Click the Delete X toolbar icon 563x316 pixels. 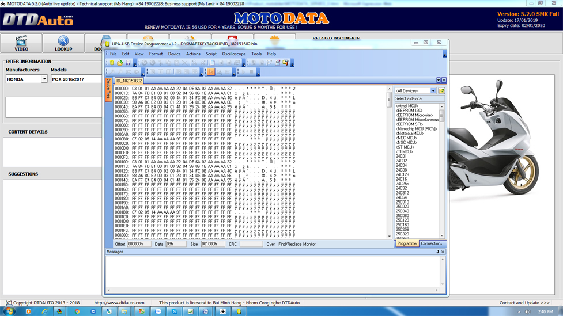point(184,63)
